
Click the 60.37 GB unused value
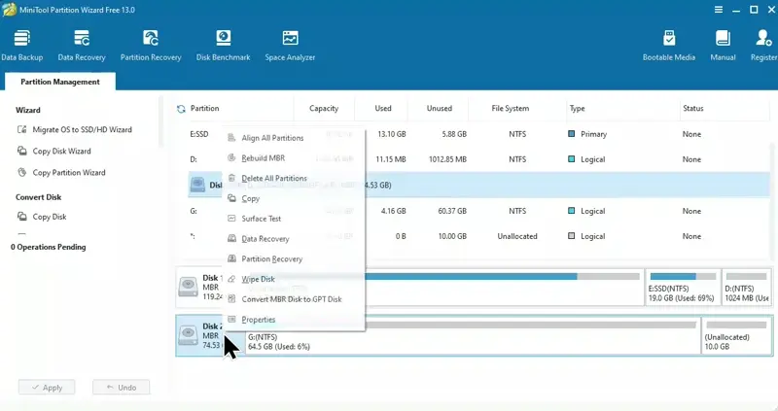click(452, 211)
